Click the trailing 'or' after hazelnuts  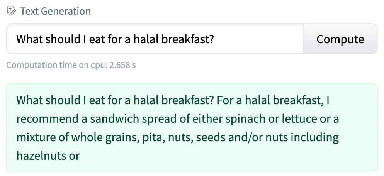75,156
